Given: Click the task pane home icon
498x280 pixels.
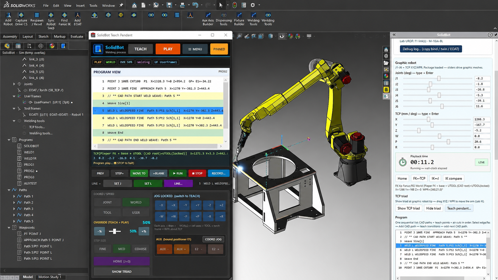Looking at the screenshot, I should [386, 50].
